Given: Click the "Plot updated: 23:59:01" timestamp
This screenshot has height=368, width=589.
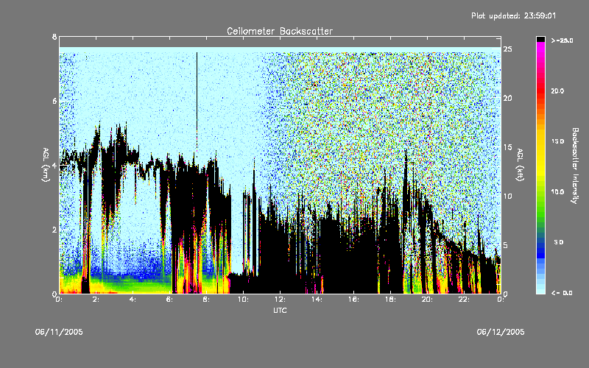Looking at the screenshot, I should pos(513,15).
